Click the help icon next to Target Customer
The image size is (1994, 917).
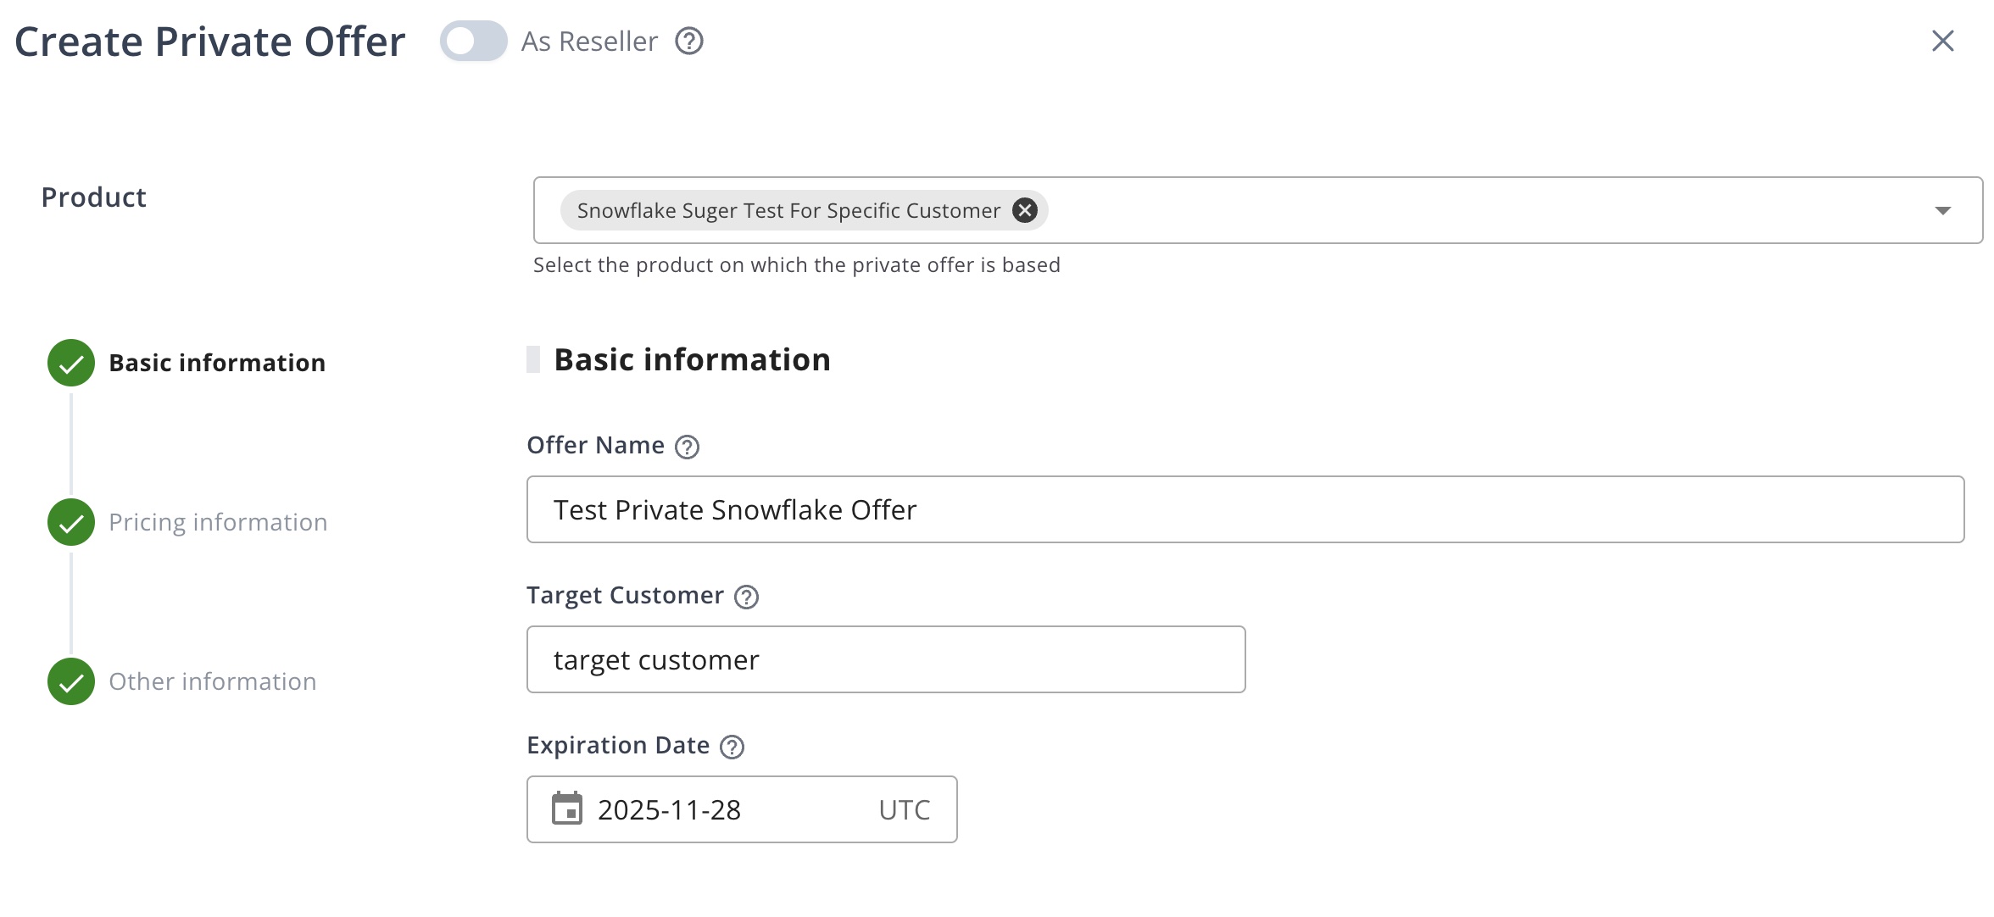tap(746, 597)
